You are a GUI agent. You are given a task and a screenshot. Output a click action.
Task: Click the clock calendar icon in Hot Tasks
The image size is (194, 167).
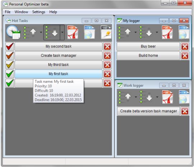coord(13,32)
